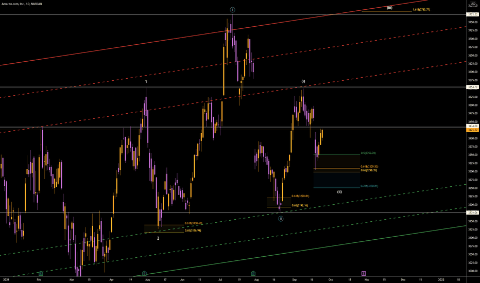480x283 pixels.
Task: Click the 0.618(3220.81) fib label
Action: tap(300, 196)
